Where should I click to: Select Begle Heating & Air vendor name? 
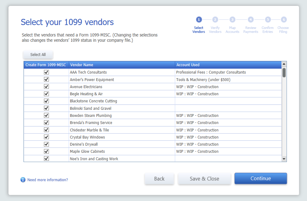[86, 94]
